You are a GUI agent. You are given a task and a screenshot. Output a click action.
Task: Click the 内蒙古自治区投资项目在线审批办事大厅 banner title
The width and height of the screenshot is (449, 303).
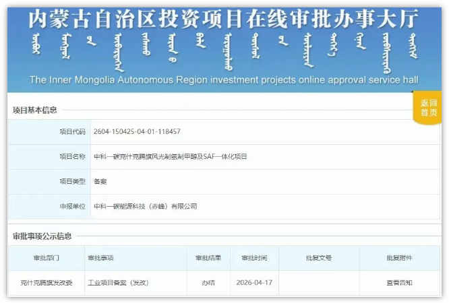click(224, 18)
